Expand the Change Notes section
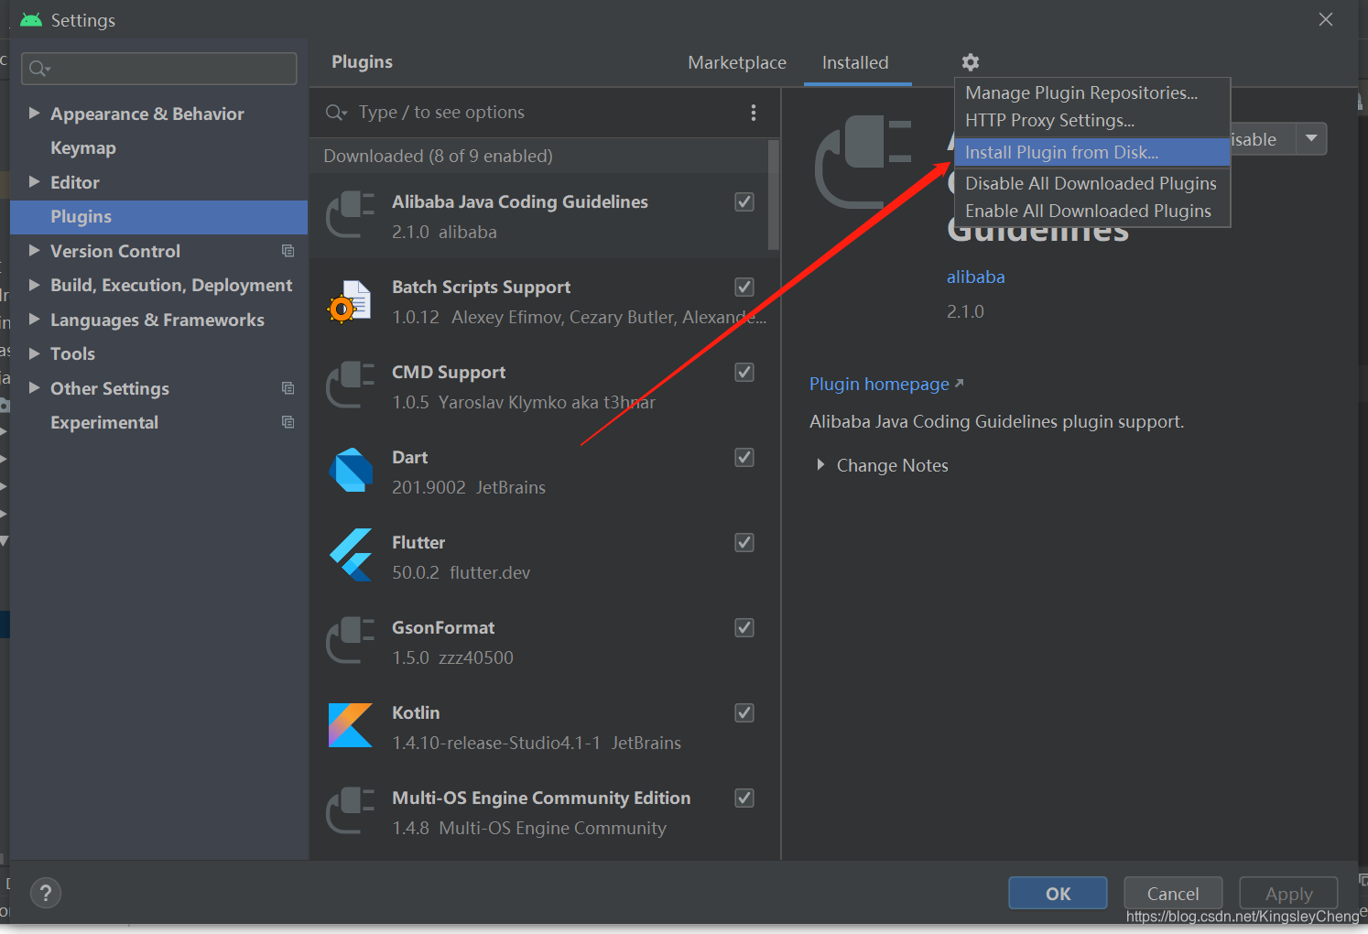This screenshot has width=1368, height=934. [820, 465]
